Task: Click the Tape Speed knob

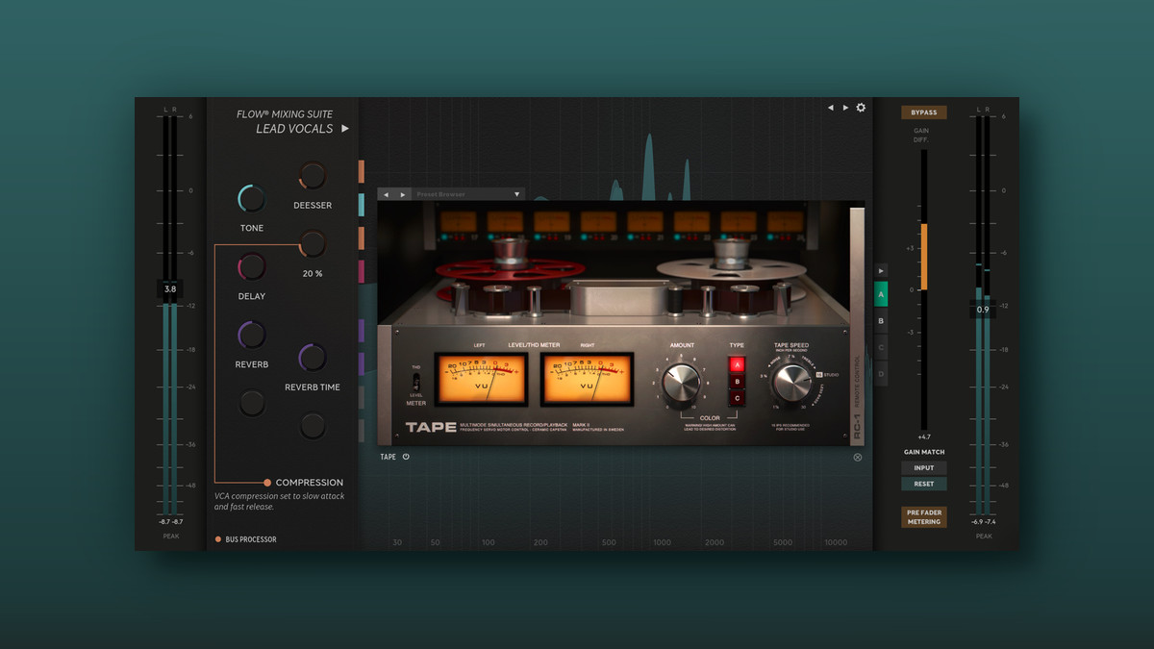Action: 791,383
